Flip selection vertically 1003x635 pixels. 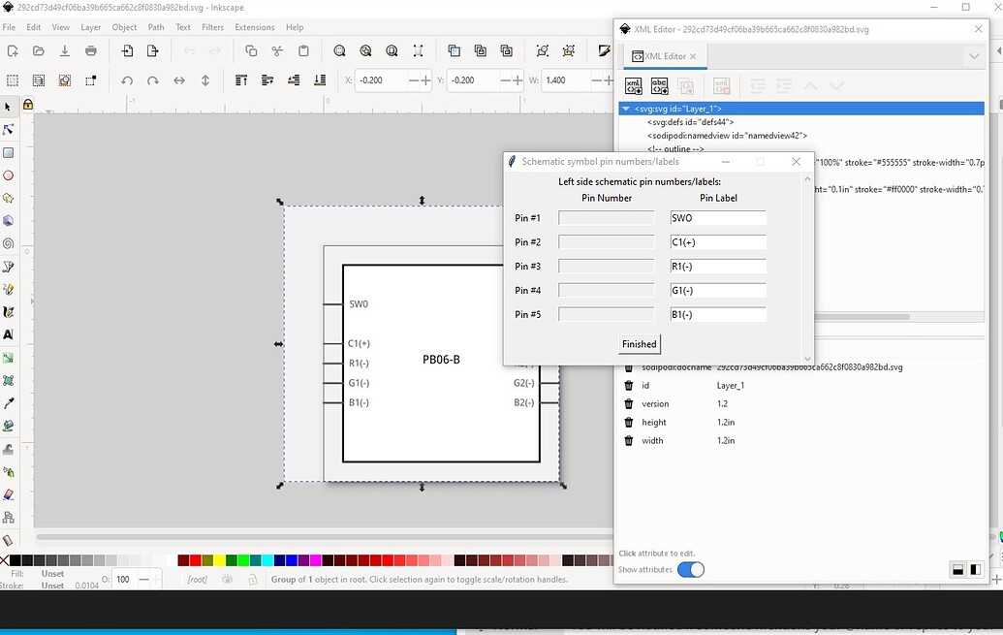click(205, 80)
